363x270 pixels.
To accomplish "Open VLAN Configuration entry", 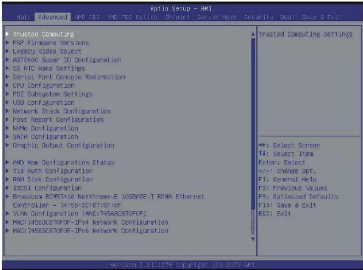I will tap(79, 214).
